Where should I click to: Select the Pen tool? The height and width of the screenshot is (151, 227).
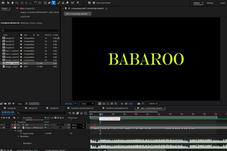pyautogui.click(x=49, y=3)
